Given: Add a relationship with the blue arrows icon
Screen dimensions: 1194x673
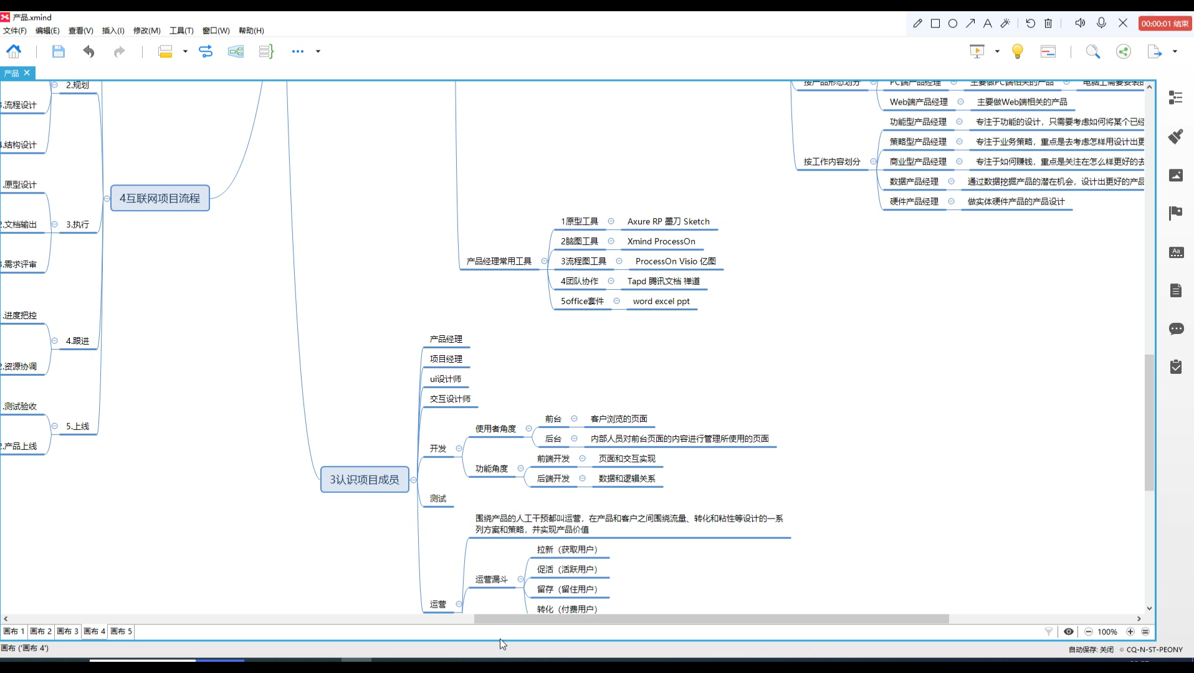Looking at the screenshot, I should [x=205, y=52].
